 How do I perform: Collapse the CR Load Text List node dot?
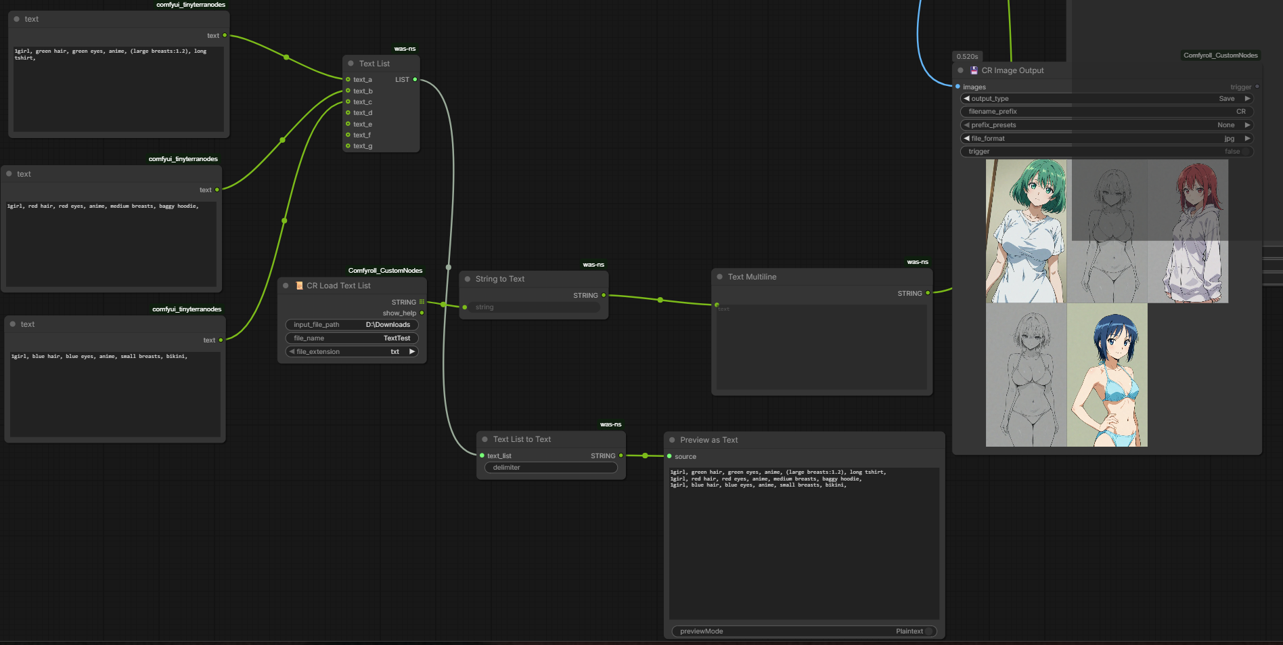coord(286,286)
